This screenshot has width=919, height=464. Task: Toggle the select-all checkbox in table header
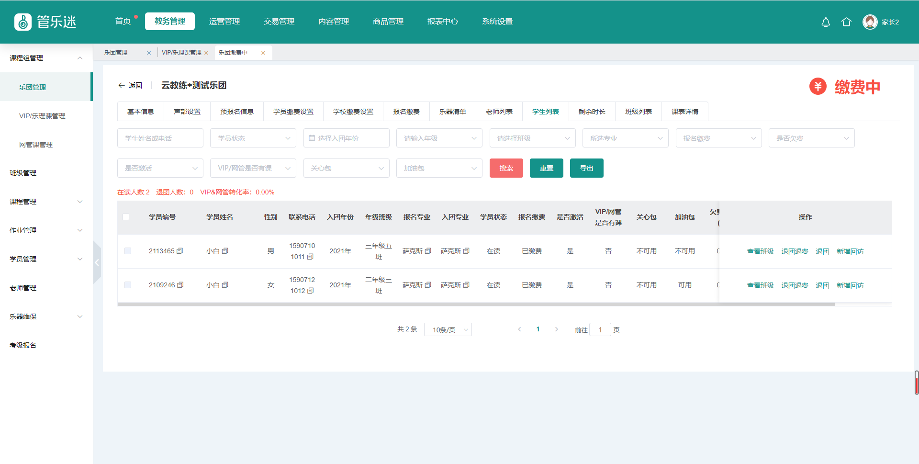pyautogui.click(x=126, y=217)
